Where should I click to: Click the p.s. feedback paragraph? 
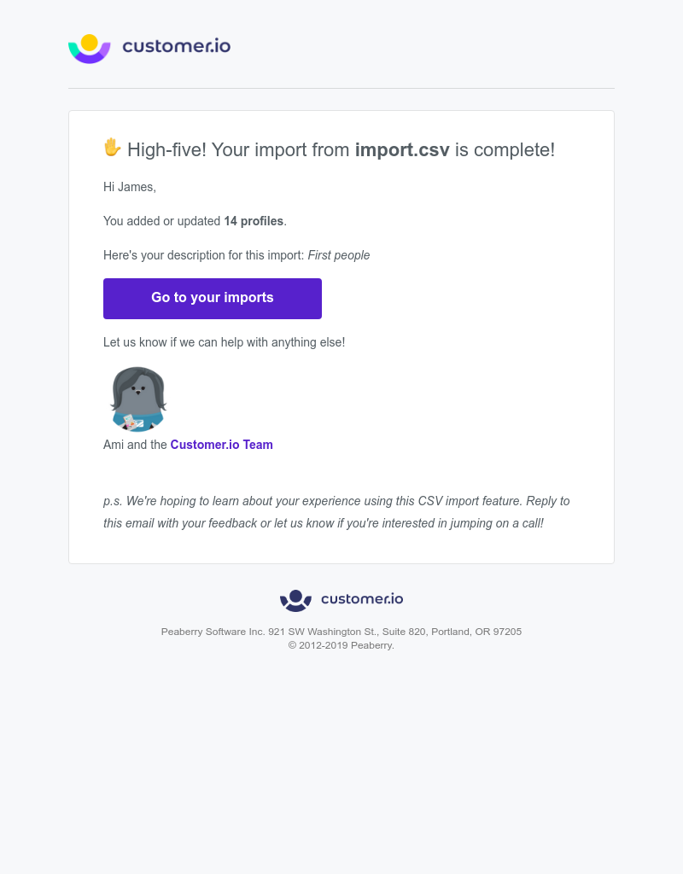pos(336,512)
